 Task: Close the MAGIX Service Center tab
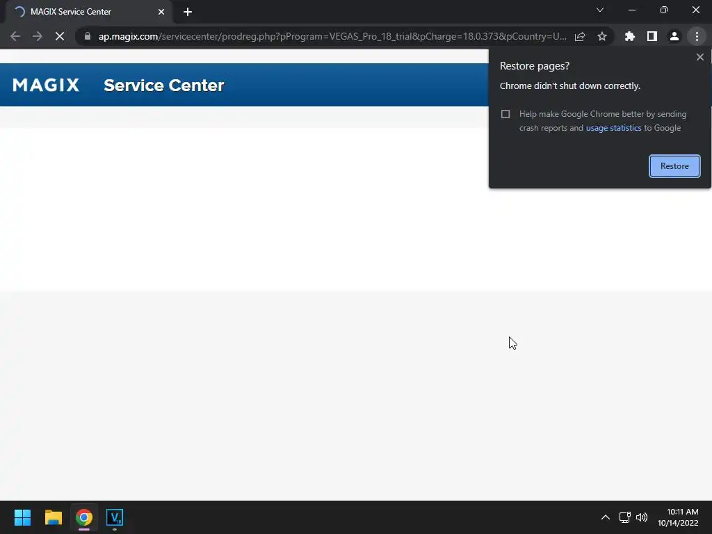tap(161, 12)
